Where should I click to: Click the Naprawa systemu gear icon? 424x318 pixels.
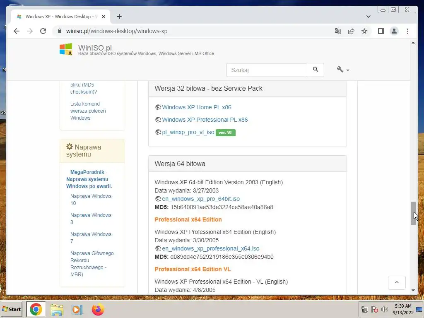click(x=70, y=147)
